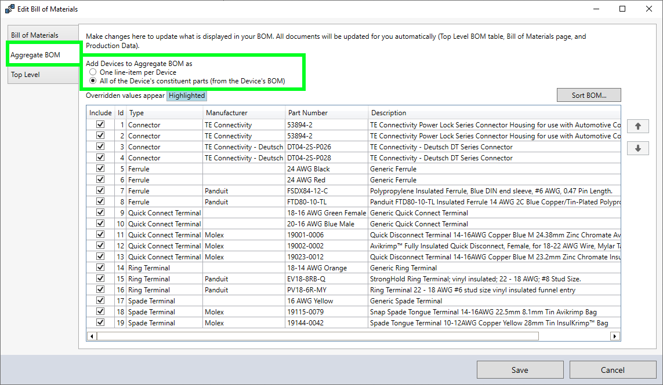
Task: Select Molex part 19001-0006 cell
Action: [327, 234]
